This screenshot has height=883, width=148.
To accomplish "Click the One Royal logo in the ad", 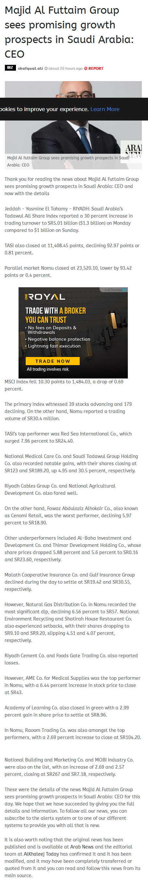I will click(45, 296).
